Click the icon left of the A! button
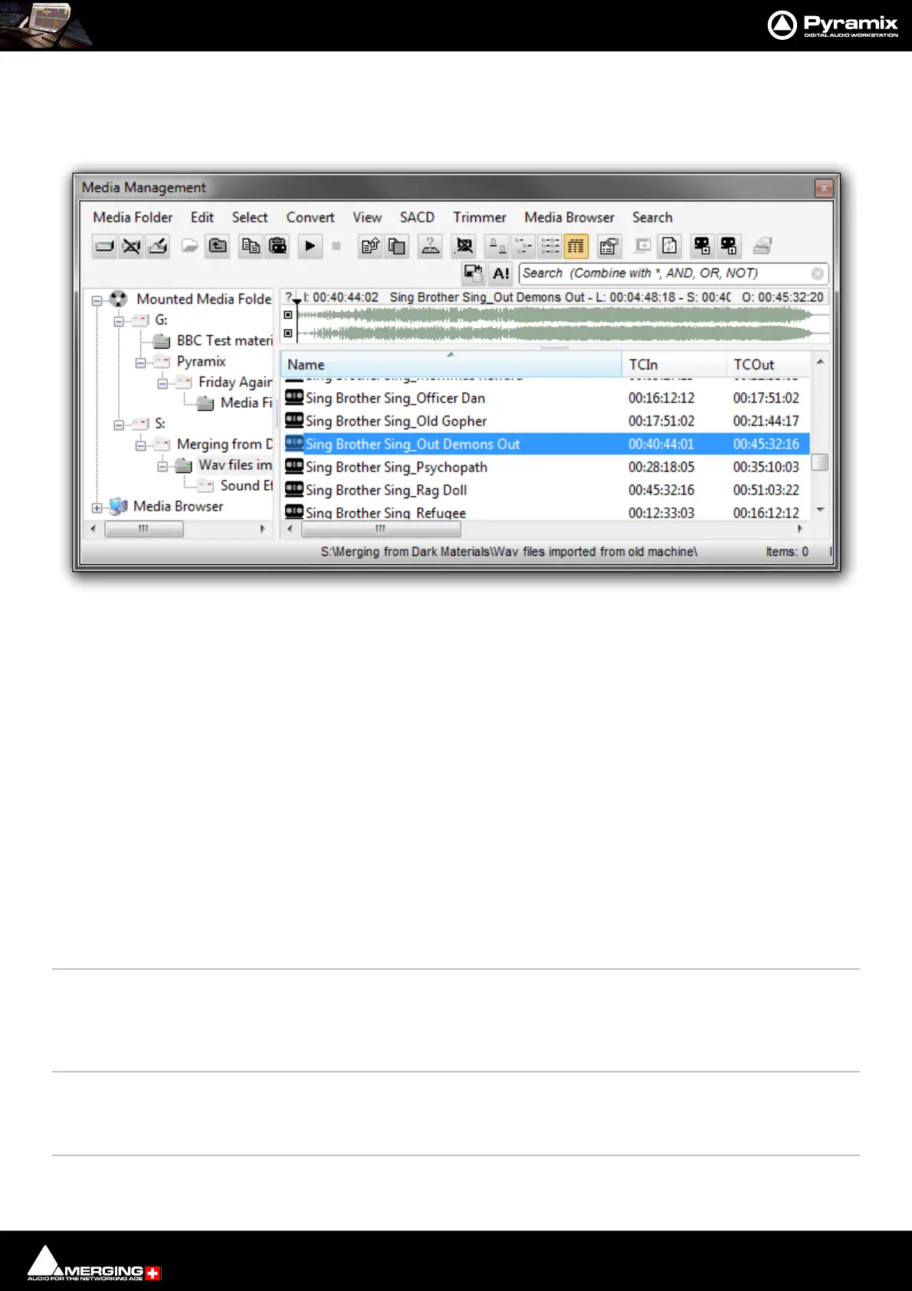912x1291 pixels. (x=474, y=273)
